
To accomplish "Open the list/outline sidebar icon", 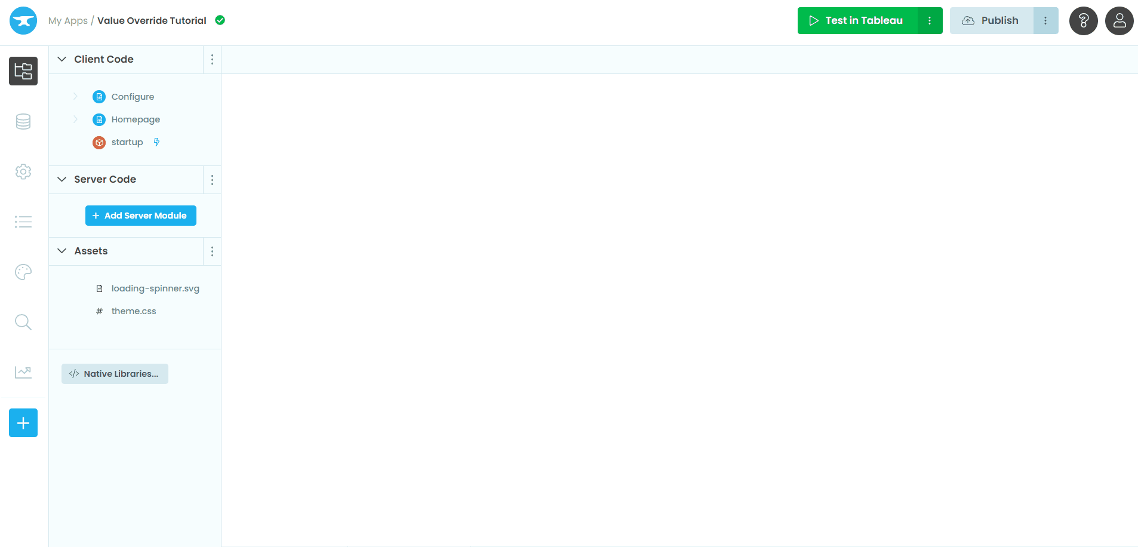I will [23, 222].
